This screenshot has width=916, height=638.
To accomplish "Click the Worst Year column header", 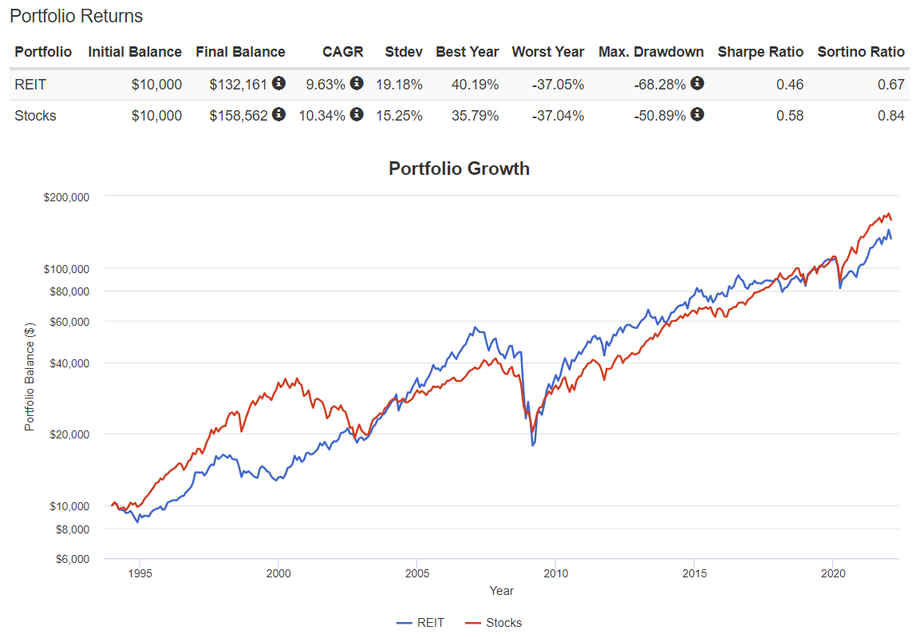I will 548,52.
